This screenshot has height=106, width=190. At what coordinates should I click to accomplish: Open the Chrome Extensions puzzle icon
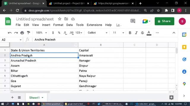tap(166, 11)
